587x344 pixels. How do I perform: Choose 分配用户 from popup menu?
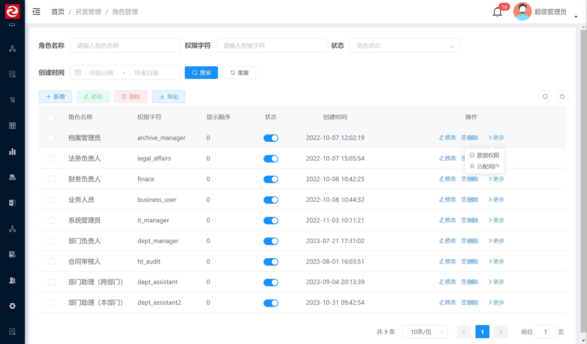coord(484,166)
